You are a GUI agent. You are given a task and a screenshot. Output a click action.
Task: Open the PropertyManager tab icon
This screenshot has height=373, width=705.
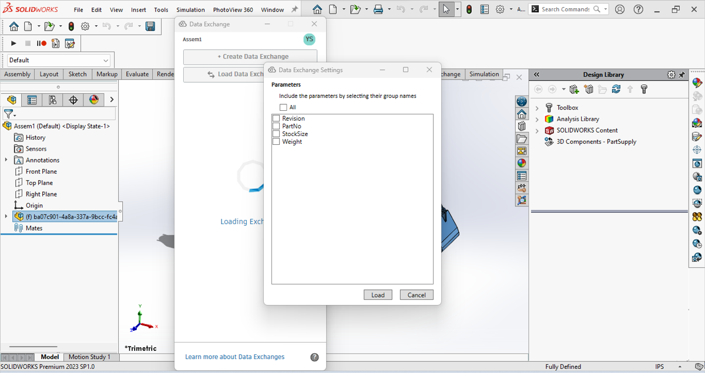[32, 100]
